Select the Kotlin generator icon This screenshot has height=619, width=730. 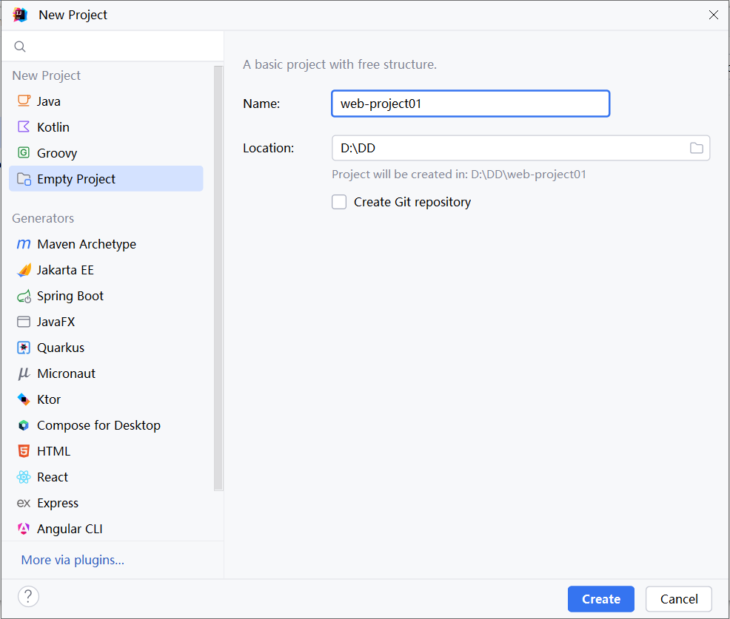point(24,126)
